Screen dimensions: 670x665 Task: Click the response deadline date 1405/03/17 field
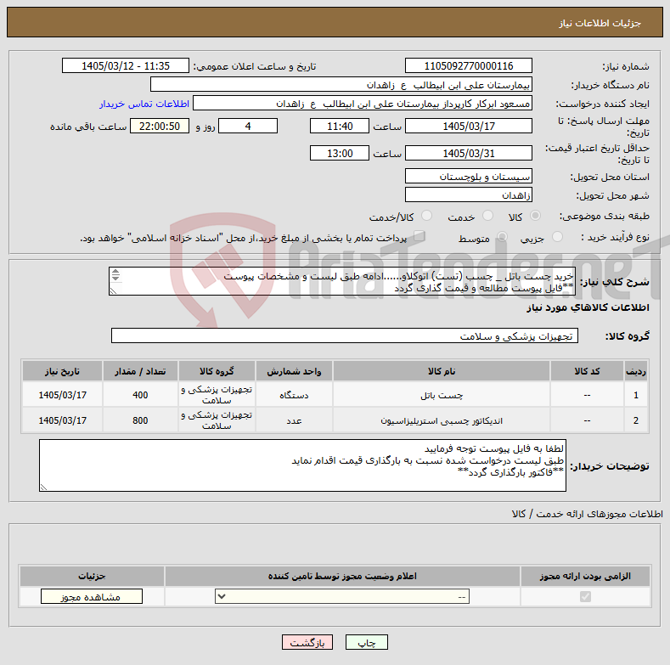(x=468, y=126)
